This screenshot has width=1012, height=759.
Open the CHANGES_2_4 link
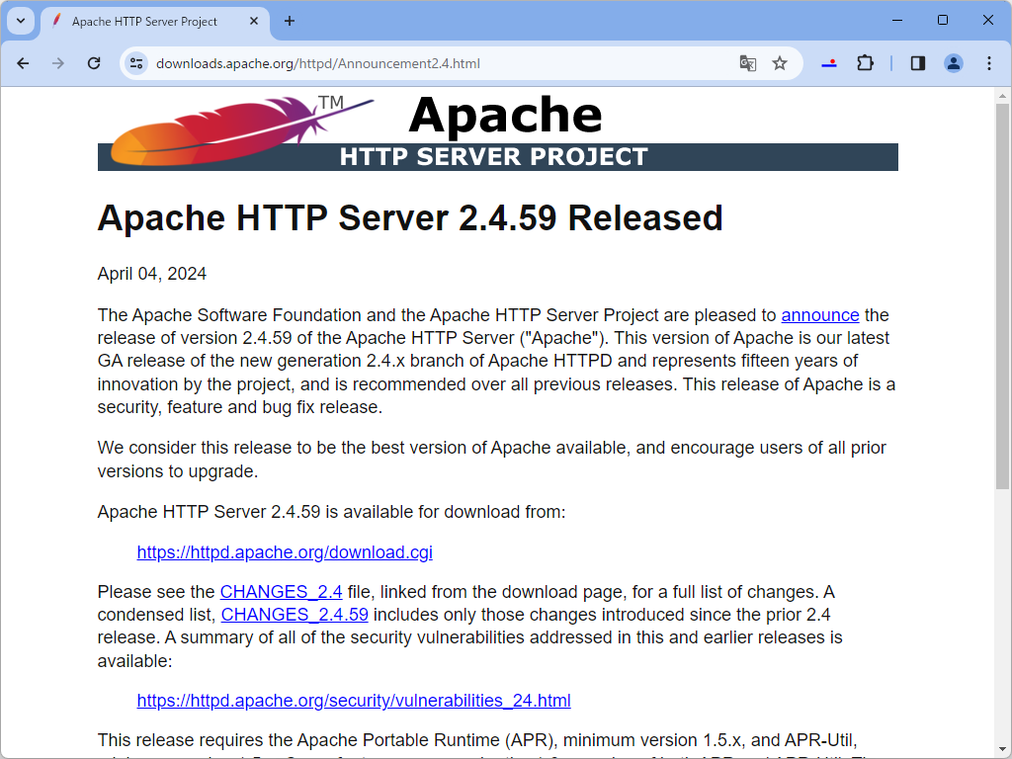tap(281, 591)
